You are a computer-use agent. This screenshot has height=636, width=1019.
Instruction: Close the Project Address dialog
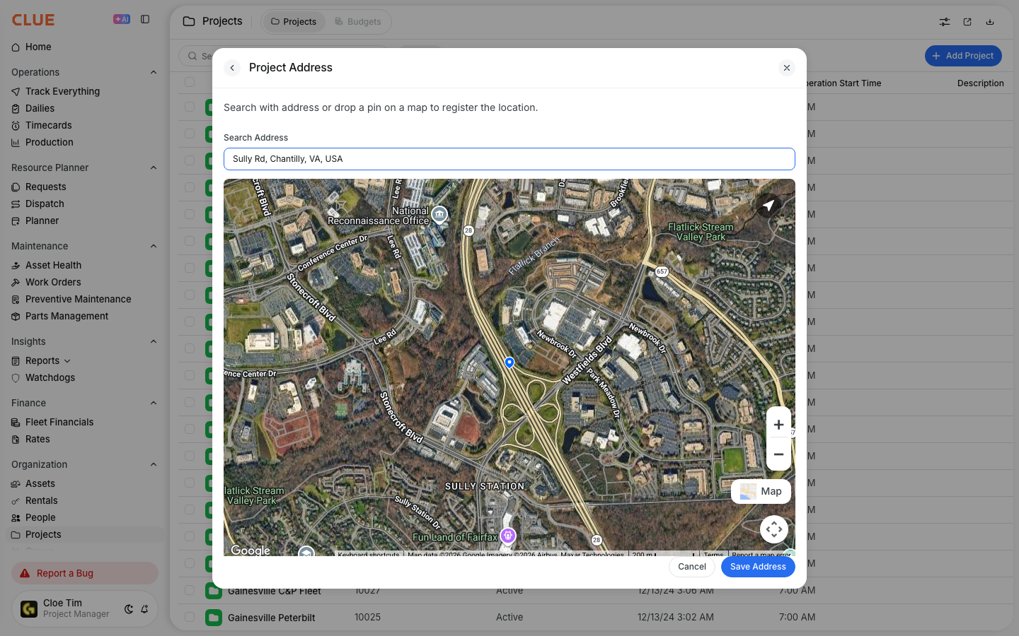787,68
